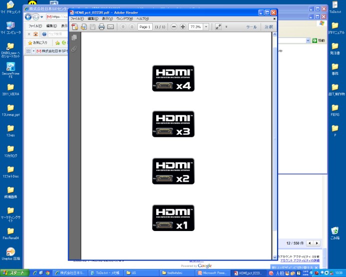Open browser recent pages dropdown arrow
This screenshot has width=346, height=277.
pos(42,17)
